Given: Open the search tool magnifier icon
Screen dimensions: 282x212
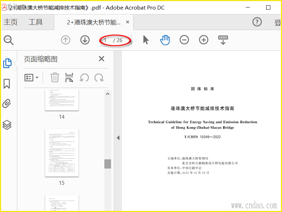Looking at the screenshot, I should tap(8, 40).
